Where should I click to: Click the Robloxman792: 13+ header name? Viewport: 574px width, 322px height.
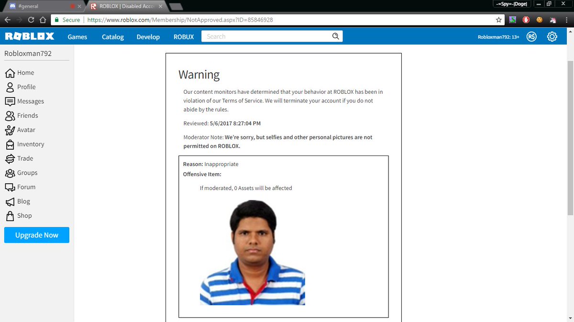pyautogui.click(x=498, y=37)
